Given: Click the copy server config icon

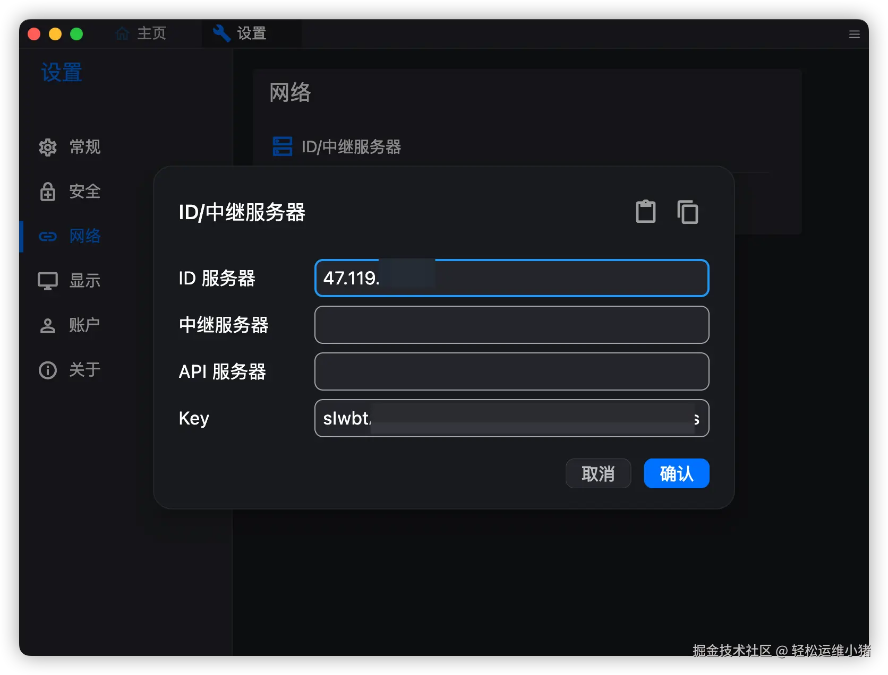Looking at the screenshot, I should (x=687, y=212).
